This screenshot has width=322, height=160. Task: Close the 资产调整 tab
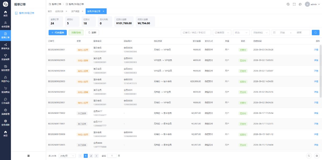pos(82,11)
